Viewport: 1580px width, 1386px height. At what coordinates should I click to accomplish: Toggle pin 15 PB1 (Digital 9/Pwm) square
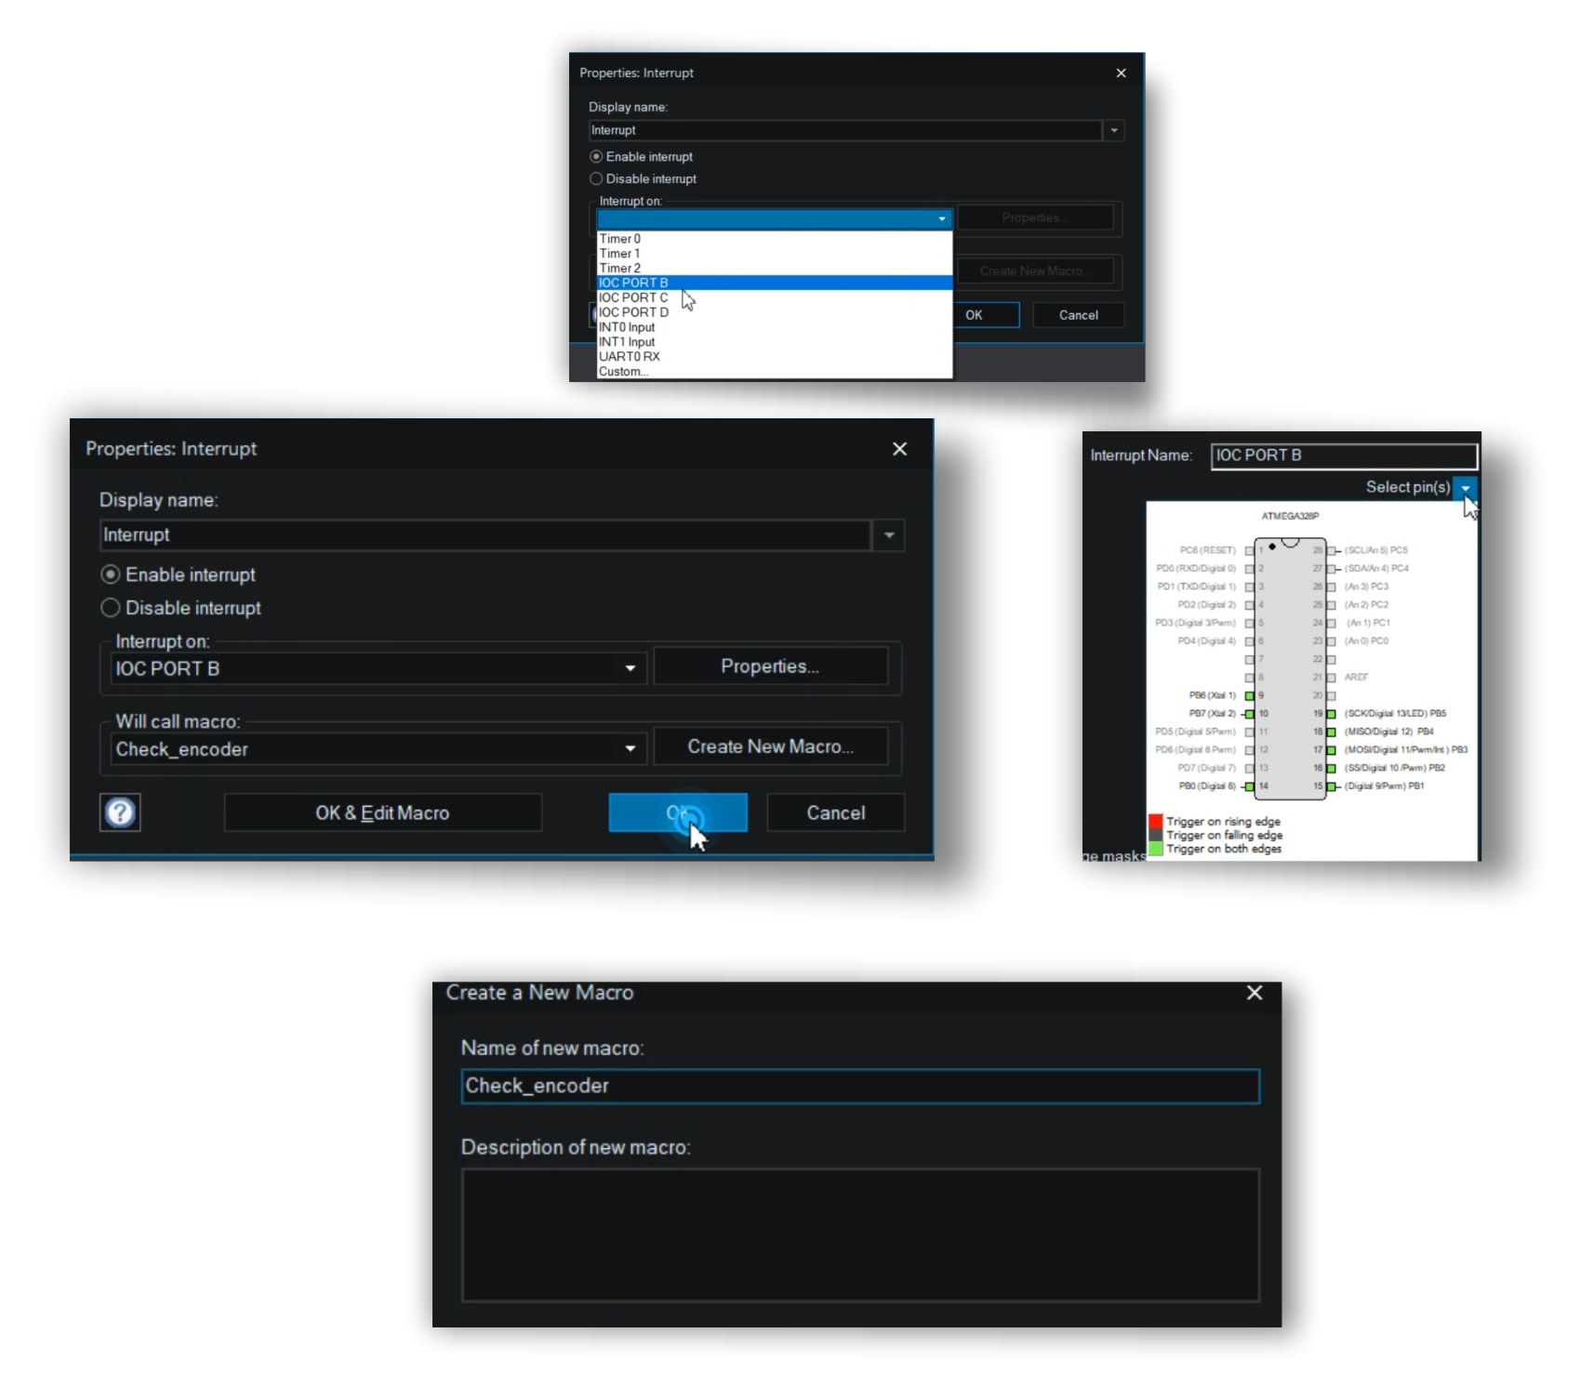(1331, 786)
